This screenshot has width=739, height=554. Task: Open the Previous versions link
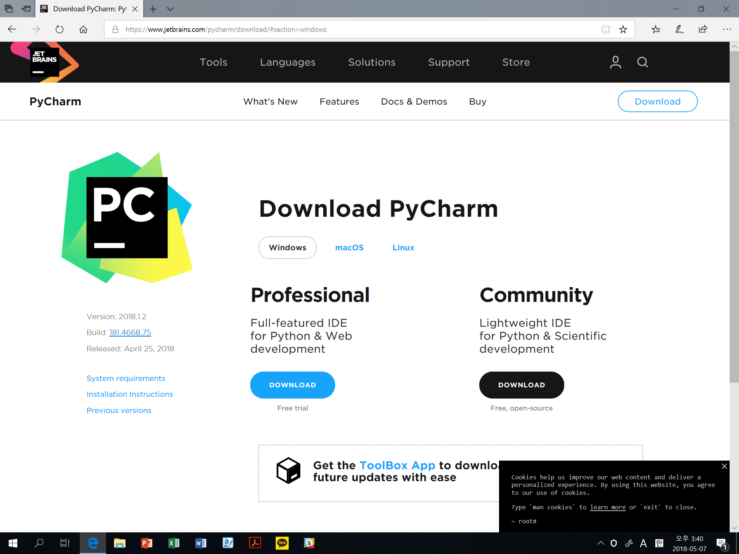coord(119,410)
